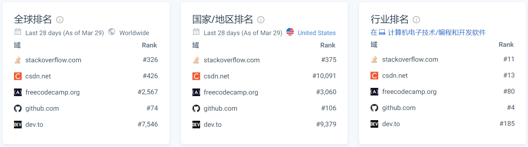Click the dev.to favicon in country ranking
This screenshot has height=147, width=528.
196,125
